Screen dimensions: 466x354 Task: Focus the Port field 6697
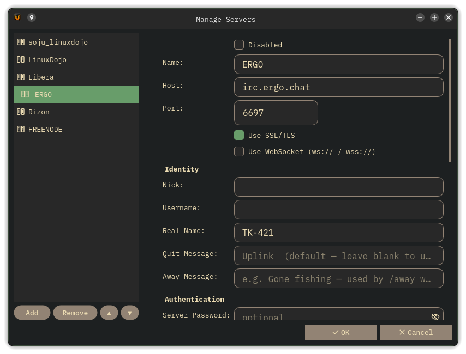(x=276, y=113)
